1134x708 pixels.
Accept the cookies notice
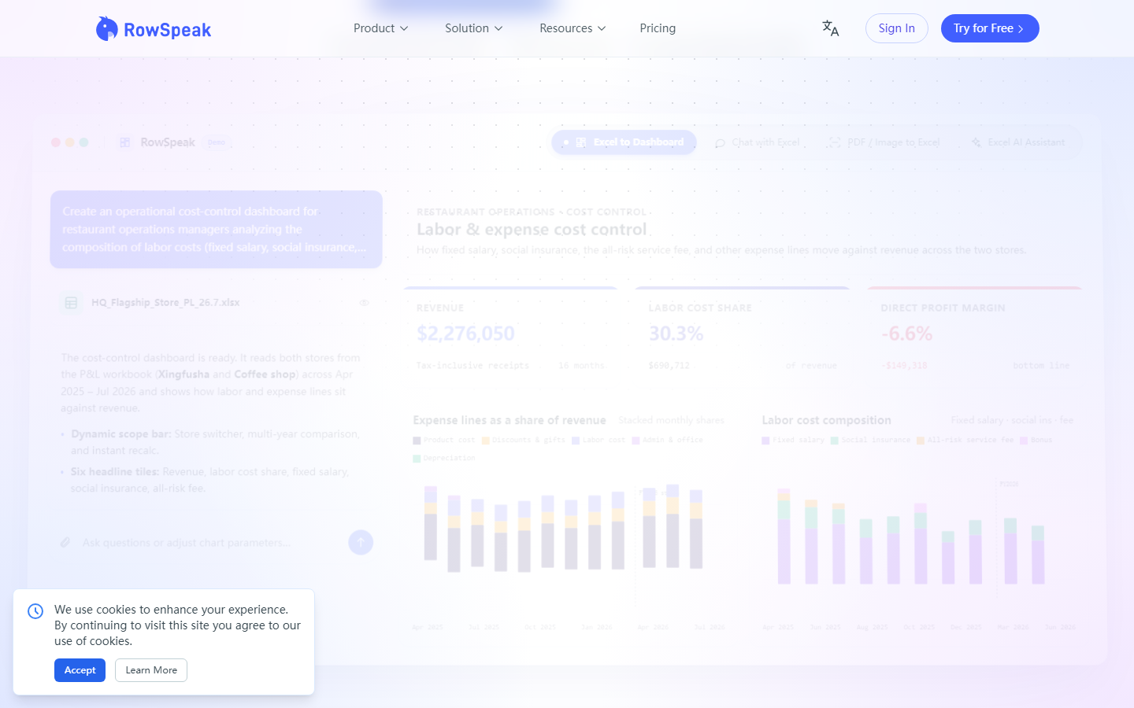pos(80,670)
